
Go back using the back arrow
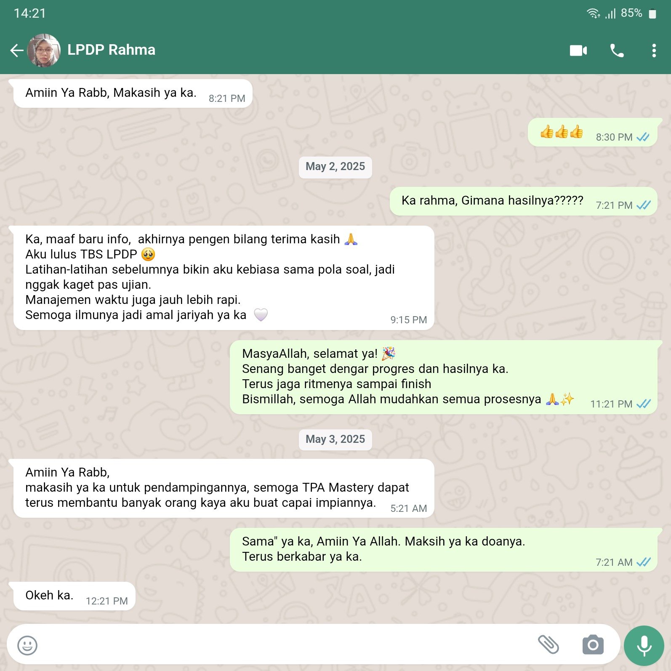click(17, 51)
